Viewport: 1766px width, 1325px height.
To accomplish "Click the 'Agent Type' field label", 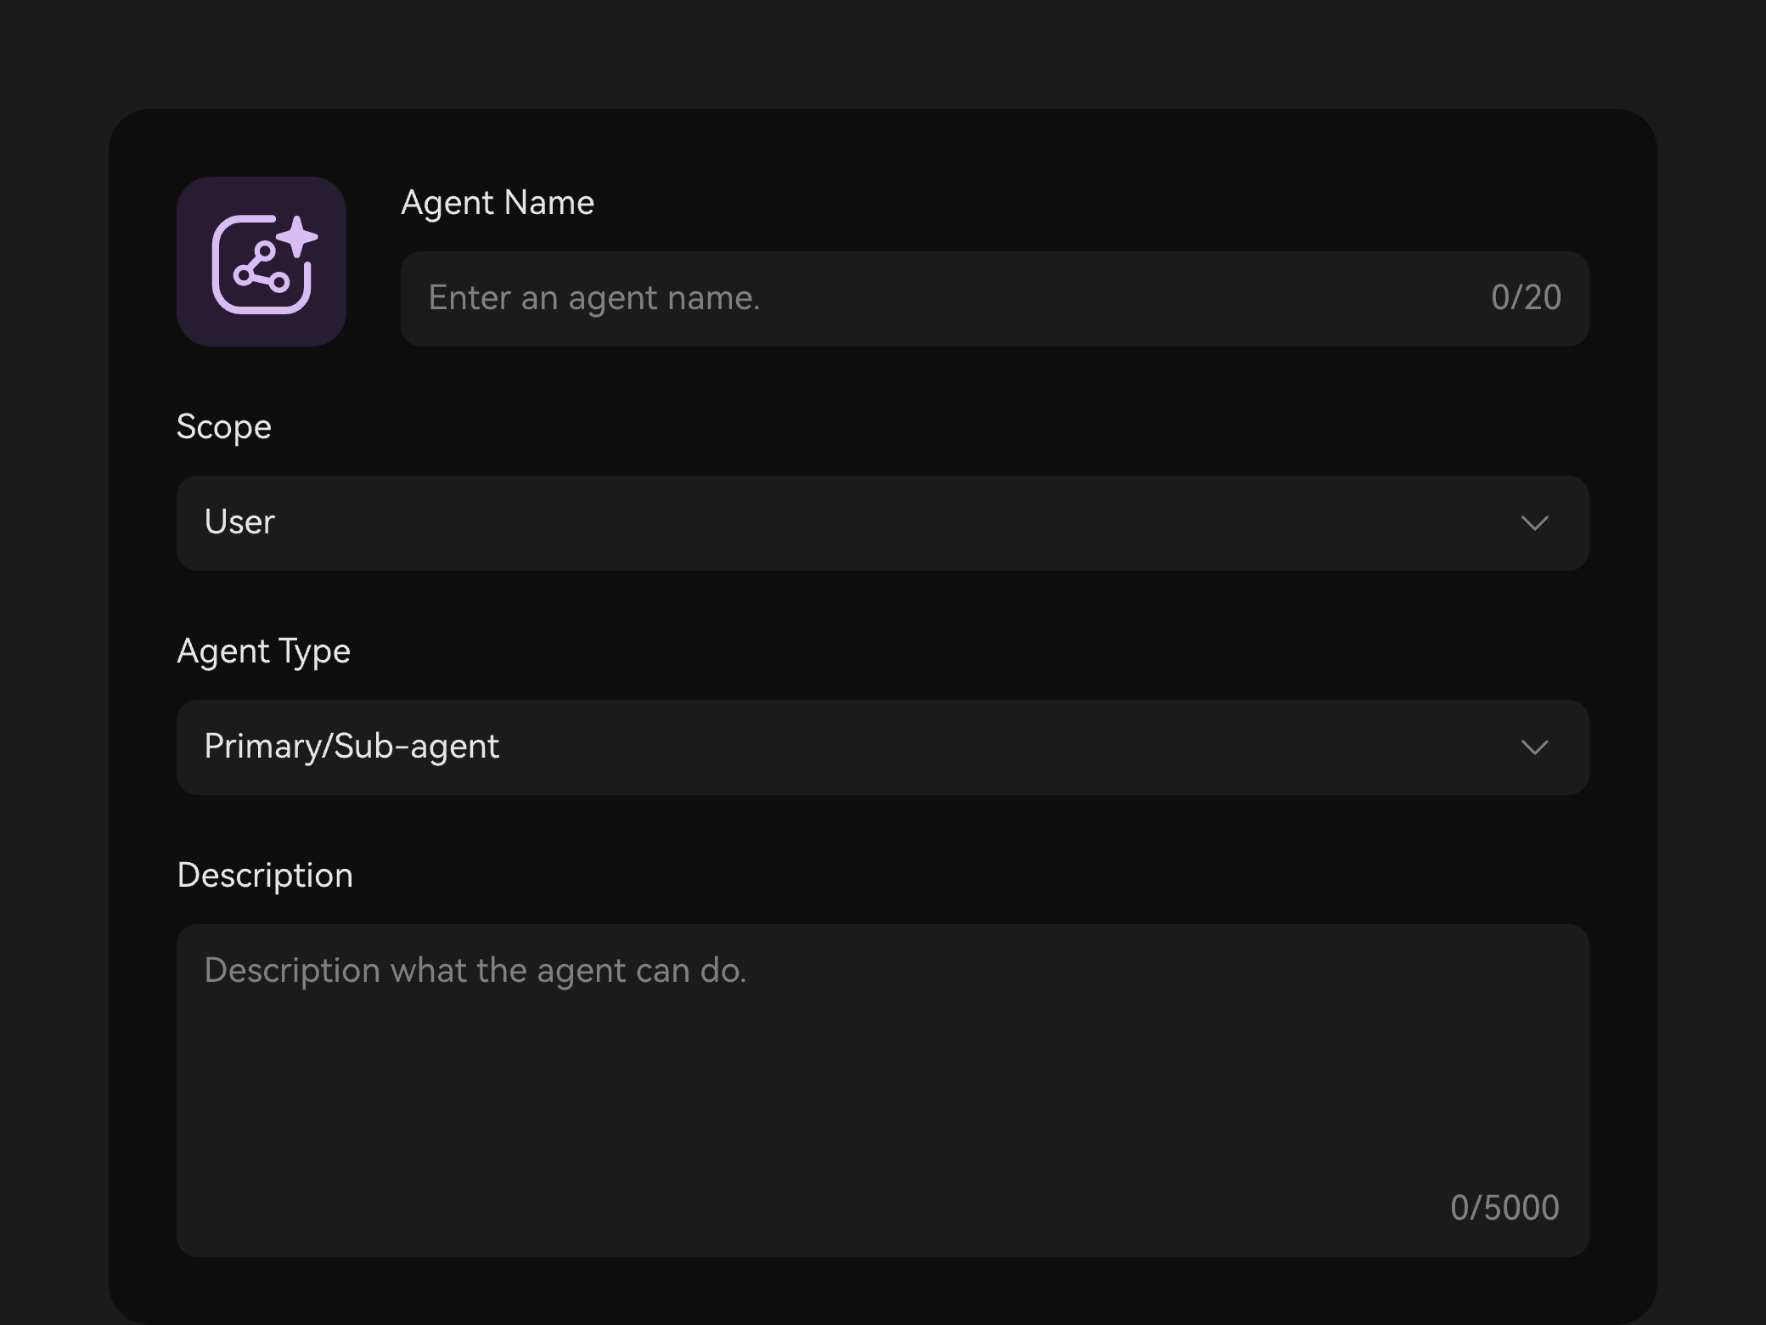I will click(263, 652).
